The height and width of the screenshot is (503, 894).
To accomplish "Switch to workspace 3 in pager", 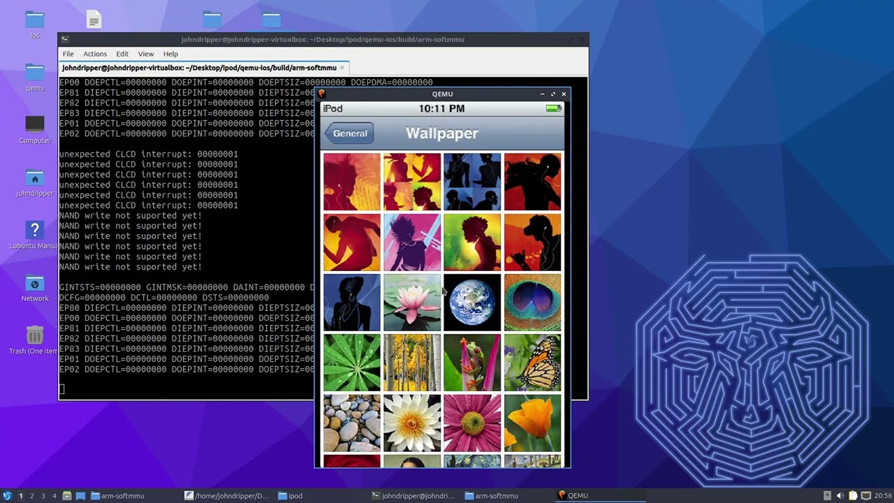I will (43, 496).
